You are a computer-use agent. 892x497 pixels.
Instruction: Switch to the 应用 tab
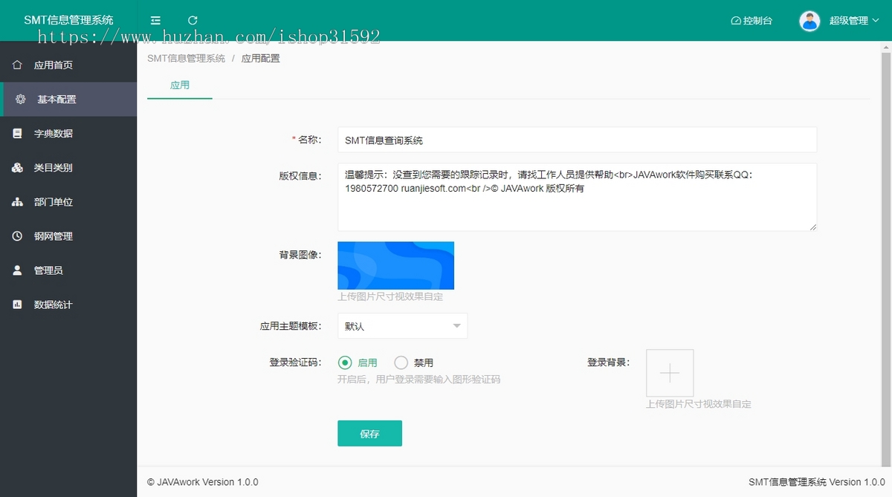pyautogui.click(x=180, y=85)
